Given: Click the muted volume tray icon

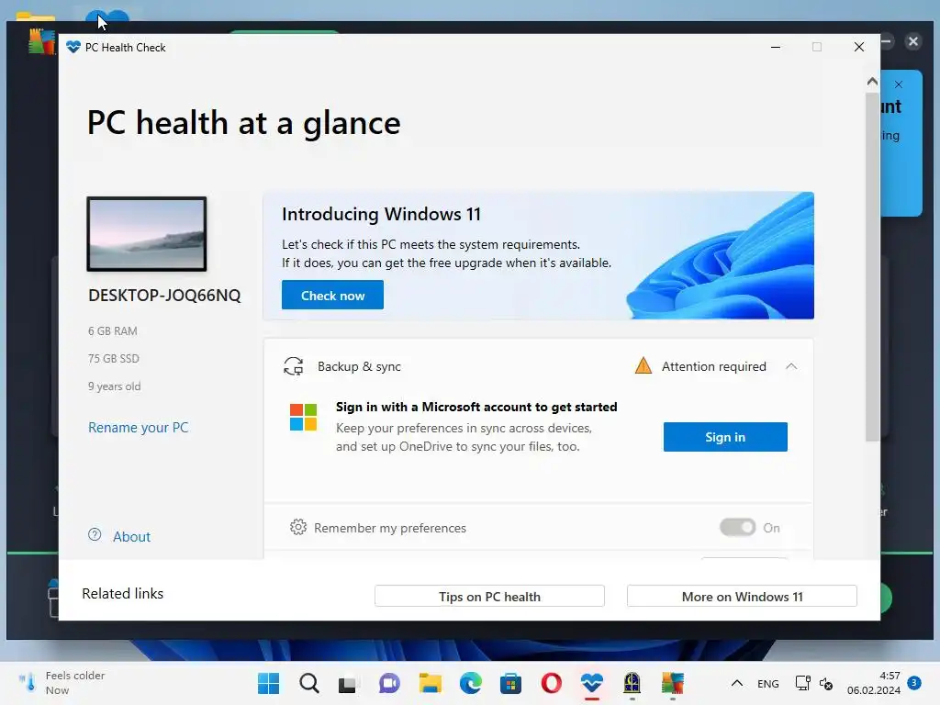Looking at the screenshot, I should (826, 683).
